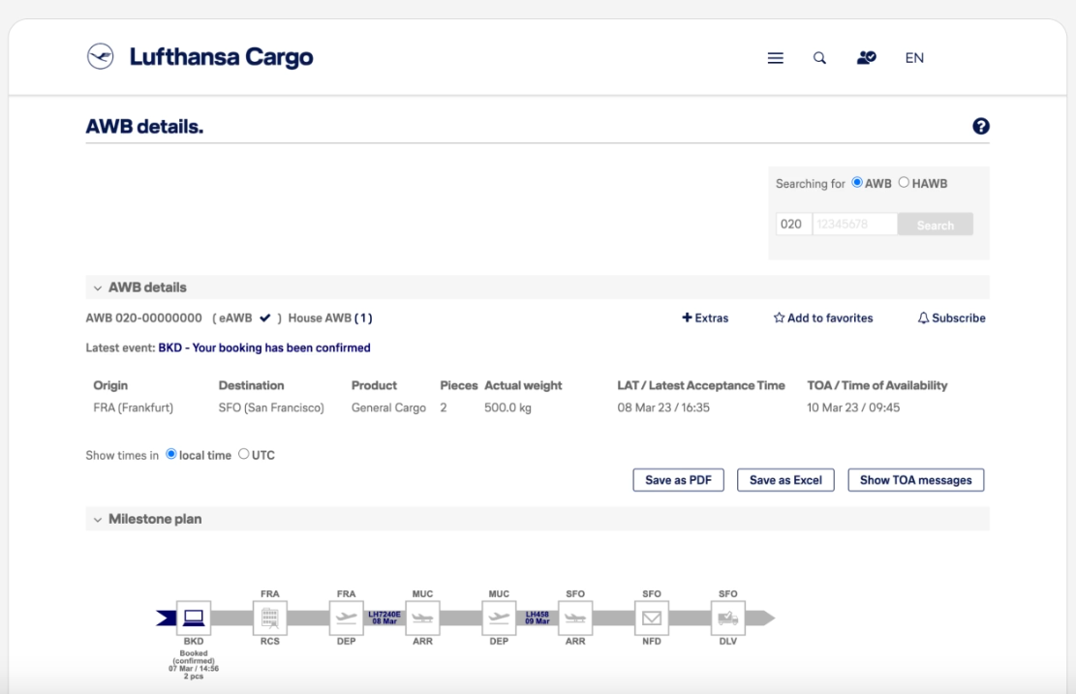Screen dimensions: 1076x694
Task: Click General Cargo product value
Action: 388,407
